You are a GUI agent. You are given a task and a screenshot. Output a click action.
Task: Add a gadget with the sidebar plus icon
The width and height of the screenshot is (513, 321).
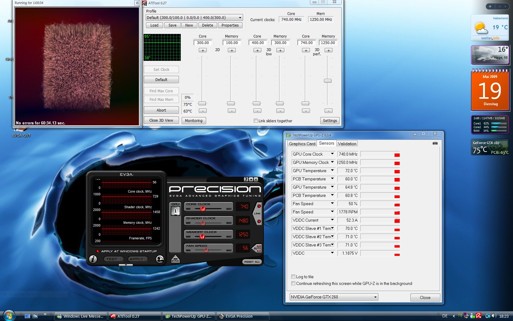[x=490, y=6]
